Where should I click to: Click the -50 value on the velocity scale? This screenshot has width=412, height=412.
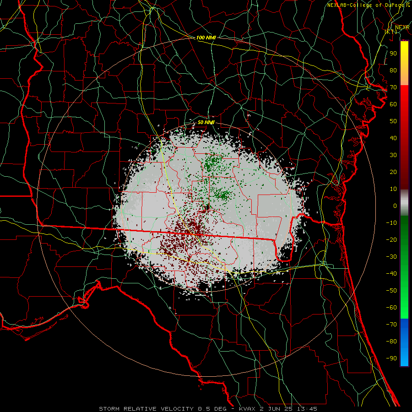(x=391, y=291)
